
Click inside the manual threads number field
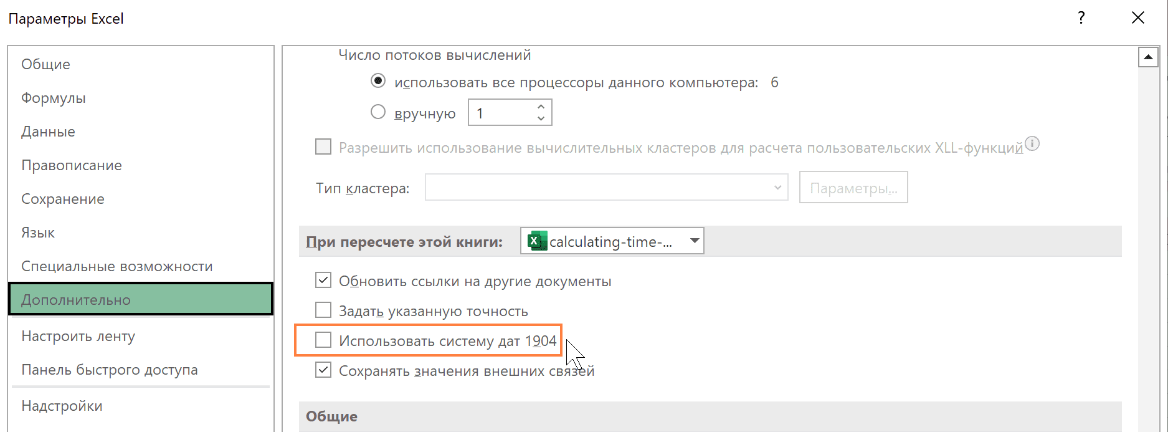500,113
